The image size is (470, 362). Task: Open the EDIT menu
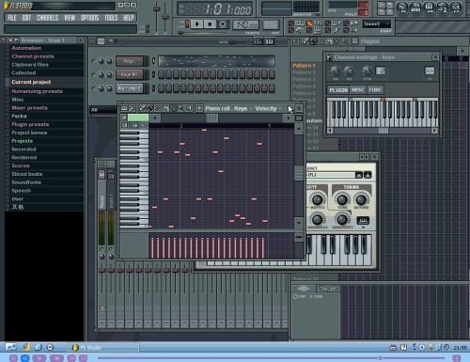[26, 18]
